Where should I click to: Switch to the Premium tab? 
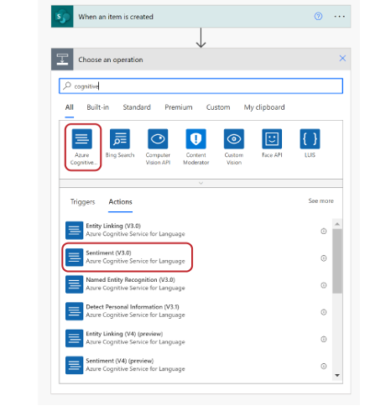tap(179, 107)
